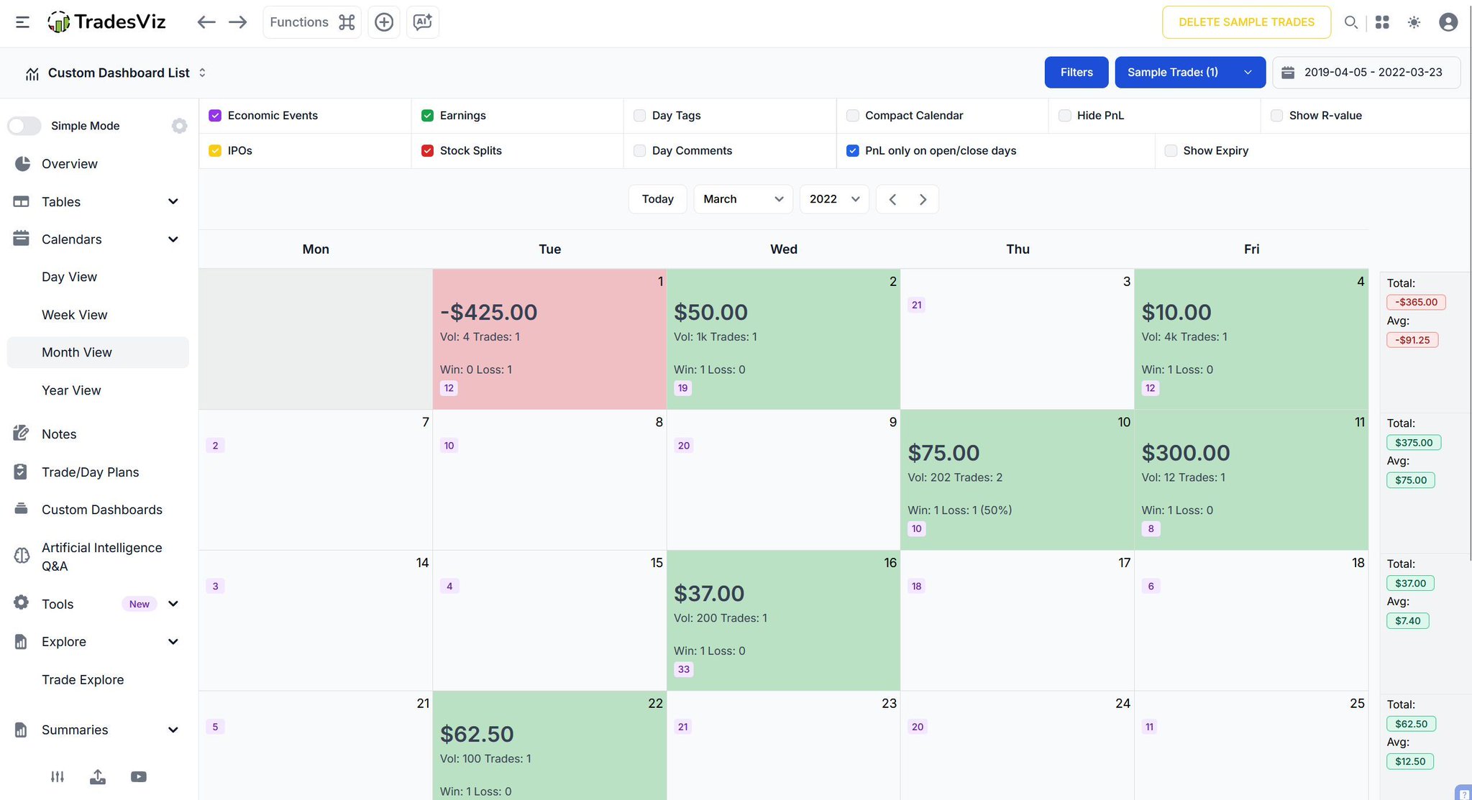Click the blue Filters button

pyautogui.click(x=1076, y=73)
